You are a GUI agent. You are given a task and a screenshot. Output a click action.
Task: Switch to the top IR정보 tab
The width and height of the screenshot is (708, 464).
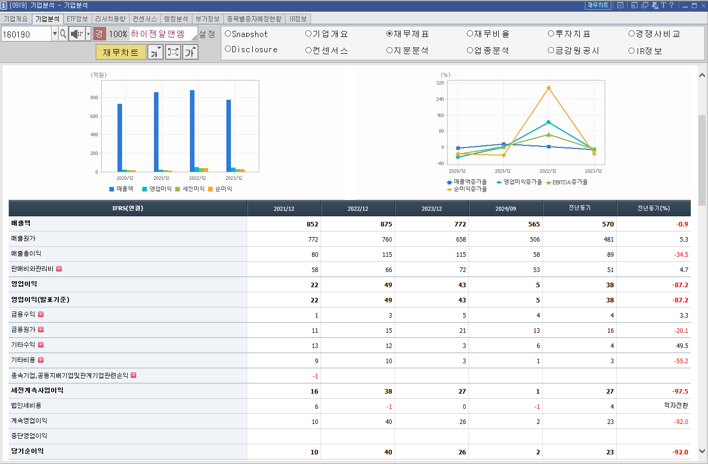tap(298, 19)
